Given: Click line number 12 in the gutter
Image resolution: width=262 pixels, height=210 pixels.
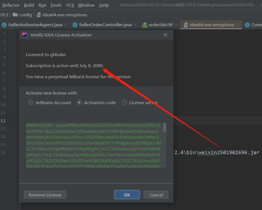Looking at the screenshot, I should click(x=3, y=121).
